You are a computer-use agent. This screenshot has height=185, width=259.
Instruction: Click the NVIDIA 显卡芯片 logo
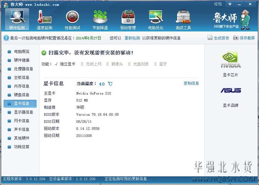[231, 60]
